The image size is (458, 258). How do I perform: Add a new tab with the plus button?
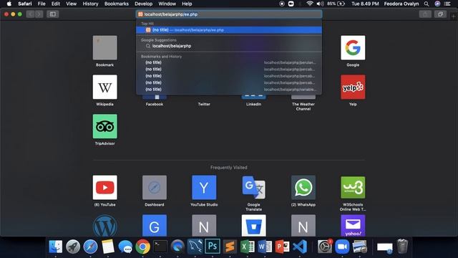pos(453,16)
